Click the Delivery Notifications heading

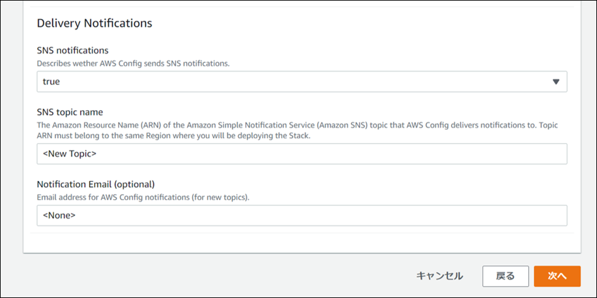point(95,23)
